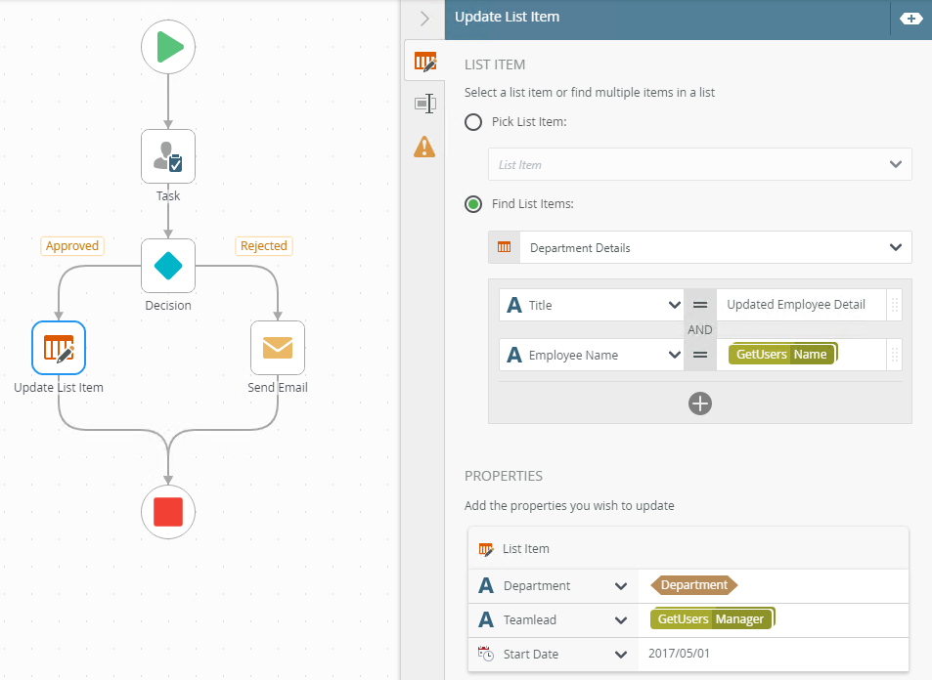Click the red End node
This screenshot has width=932, height=680.
[x=168, y=511]
